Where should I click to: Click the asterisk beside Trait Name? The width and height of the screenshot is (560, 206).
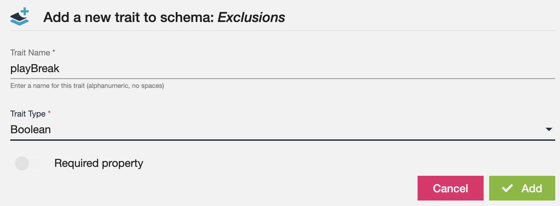(54, 52)
